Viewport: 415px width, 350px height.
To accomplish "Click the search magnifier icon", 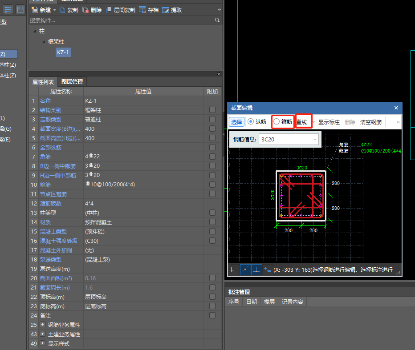I will click(x=217, y=20).
